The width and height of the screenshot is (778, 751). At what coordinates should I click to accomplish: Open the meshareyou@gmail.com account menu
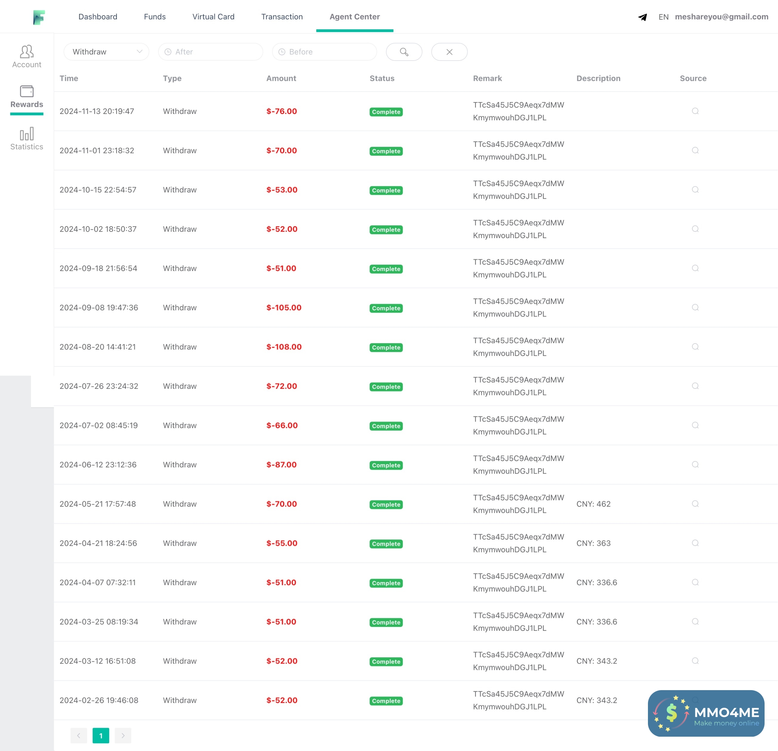coord(721,17)
